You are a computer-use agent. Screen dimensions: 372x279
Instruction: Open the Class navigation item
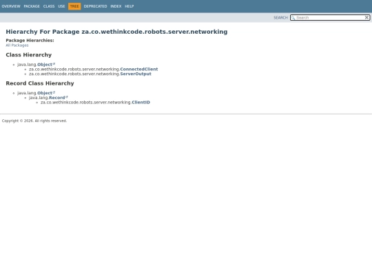click(49, 6)
